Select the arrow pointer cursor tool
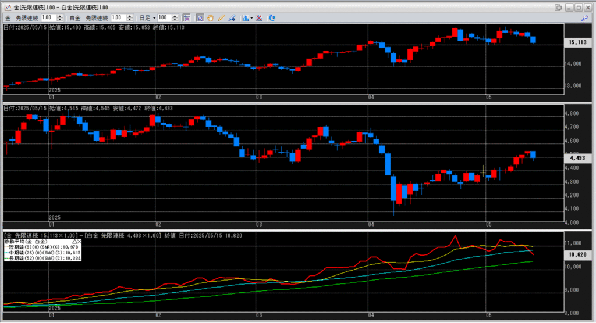The image size is (596, 323). tap(200, 18)
